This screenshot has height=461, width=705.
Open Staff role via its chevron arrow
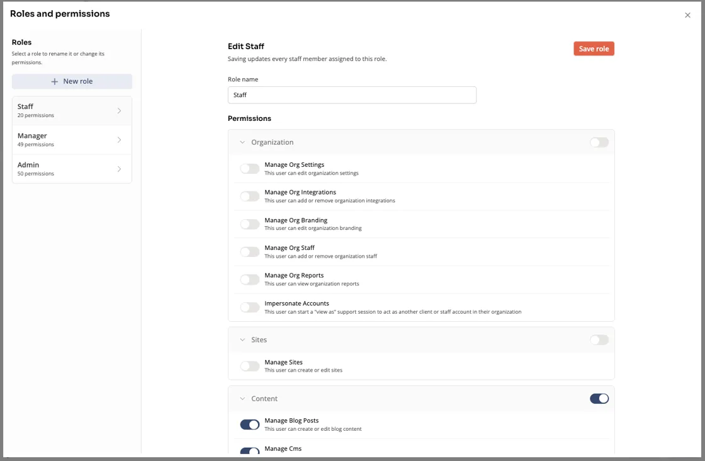pyautogui.click(x=119, y=111)
